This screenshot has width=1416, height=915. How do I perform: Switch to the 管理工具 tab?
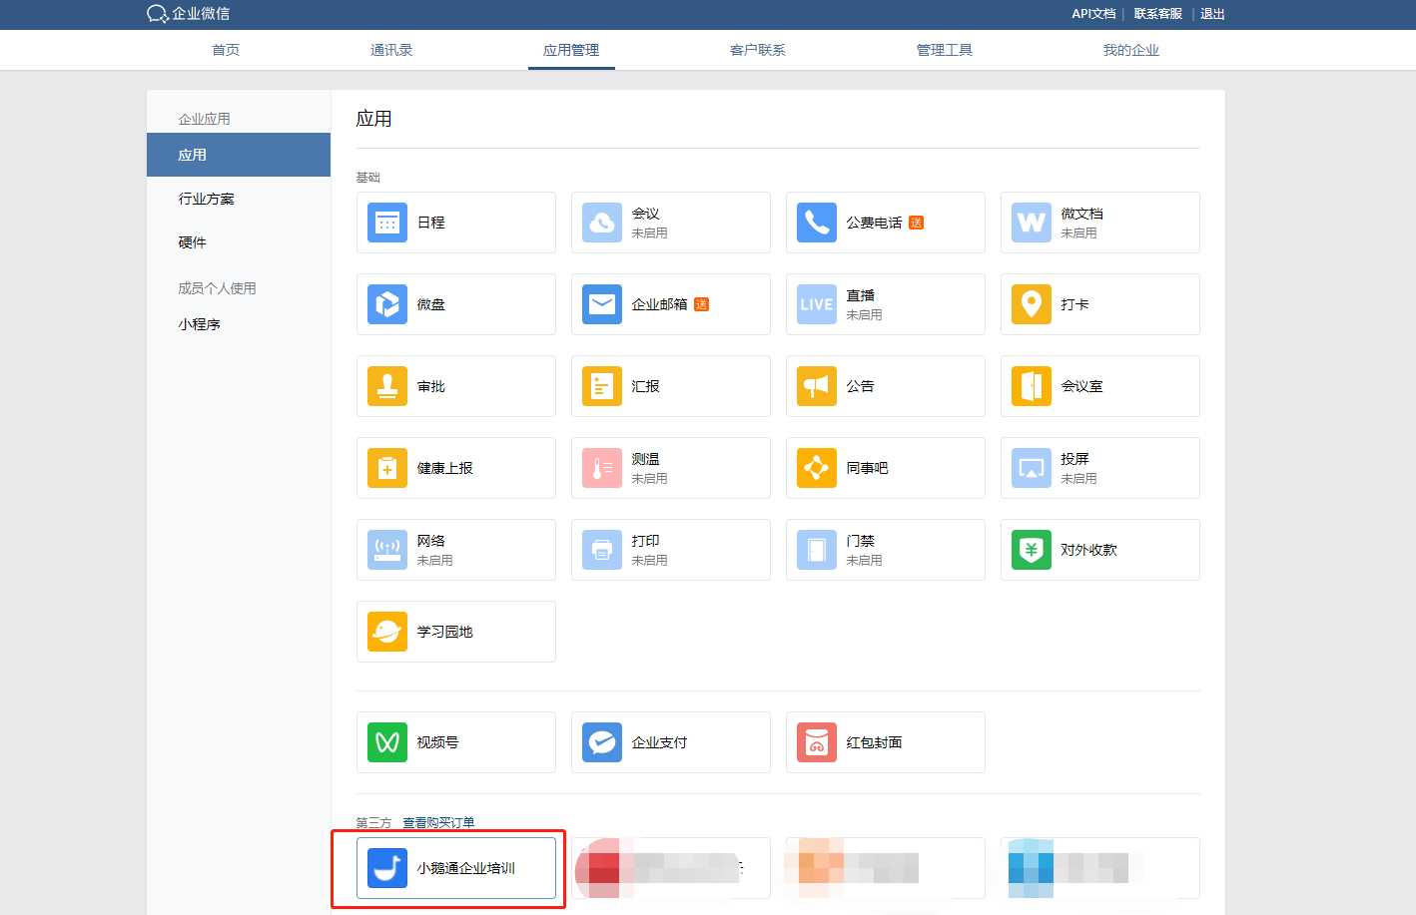945,50
